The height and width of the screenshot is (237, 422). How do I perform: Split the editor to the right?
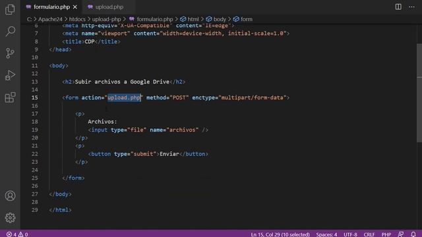pos(398,7)
